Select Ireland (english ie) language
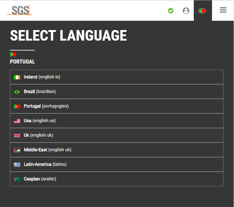Viewport: 234px width, 207px height. 117,77
